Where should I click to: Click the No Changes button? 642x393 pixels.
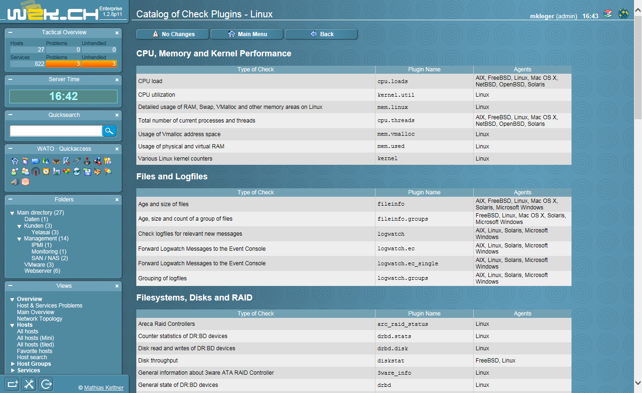click(172, 34)
